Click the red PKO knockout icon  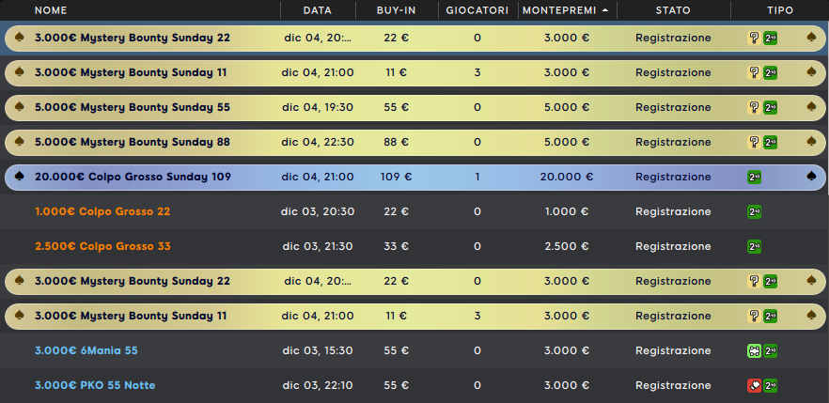pos(754,385)
